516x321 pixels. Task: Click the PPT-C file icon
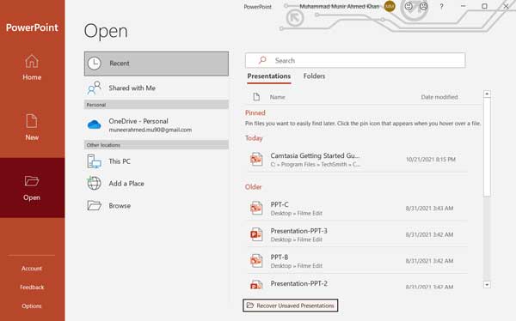point(256,209)
